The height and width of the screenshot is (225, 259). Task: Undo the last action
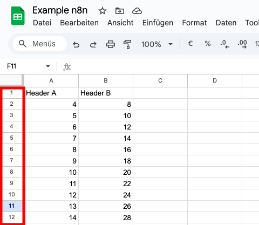coord(76,44)
